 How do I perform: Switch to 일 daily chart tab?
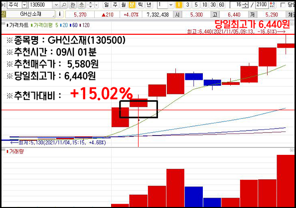coord(107,4)
